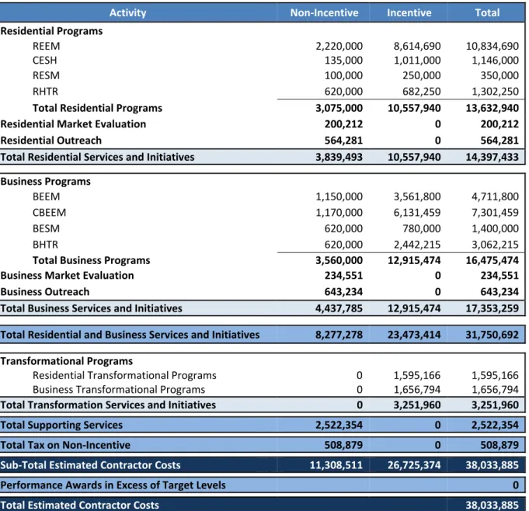Select Residential Outreach non-incentive 564,281
The height and width of the screenshot is (511, 529).
[x=343, y=141]
